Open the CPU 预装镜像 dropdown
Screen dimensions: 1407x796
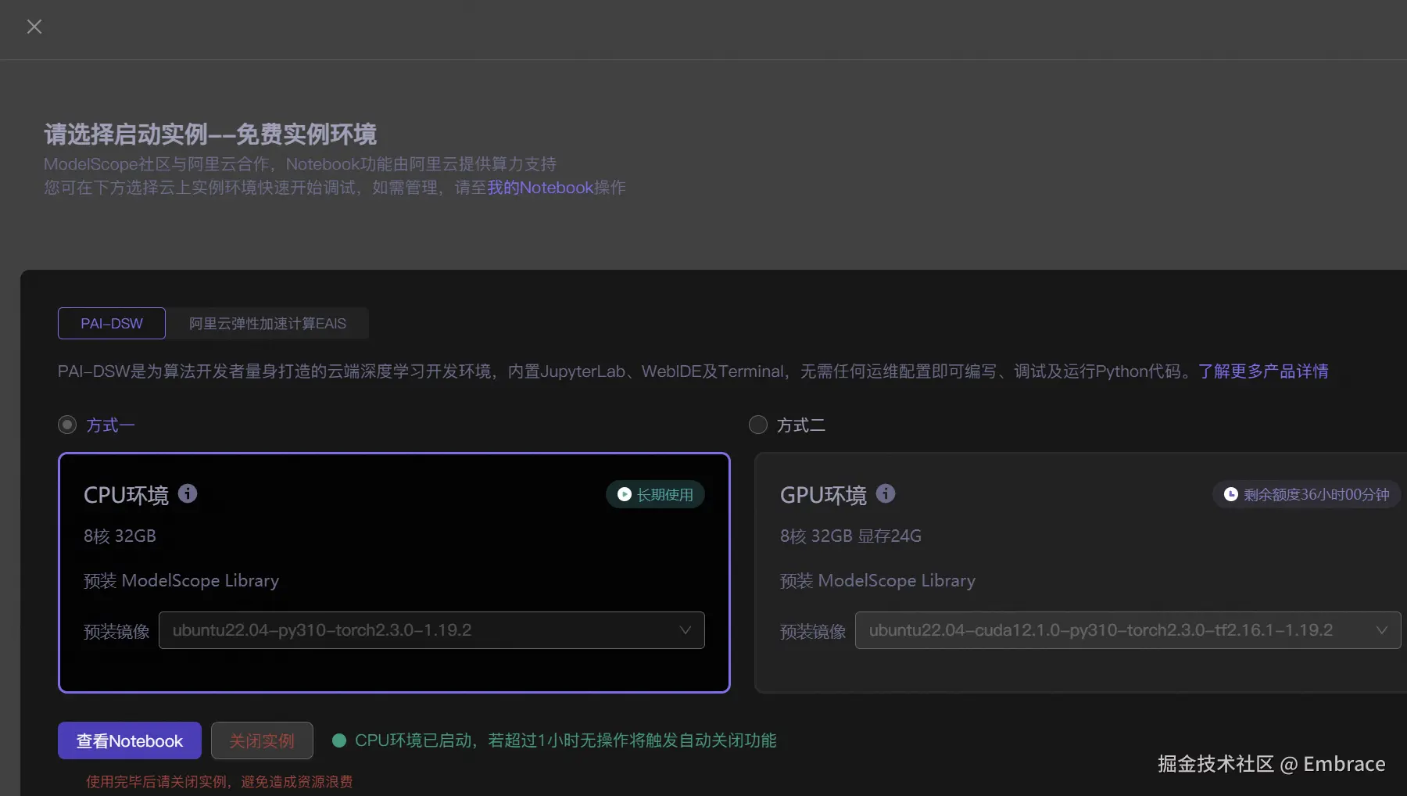click(431, 630)
